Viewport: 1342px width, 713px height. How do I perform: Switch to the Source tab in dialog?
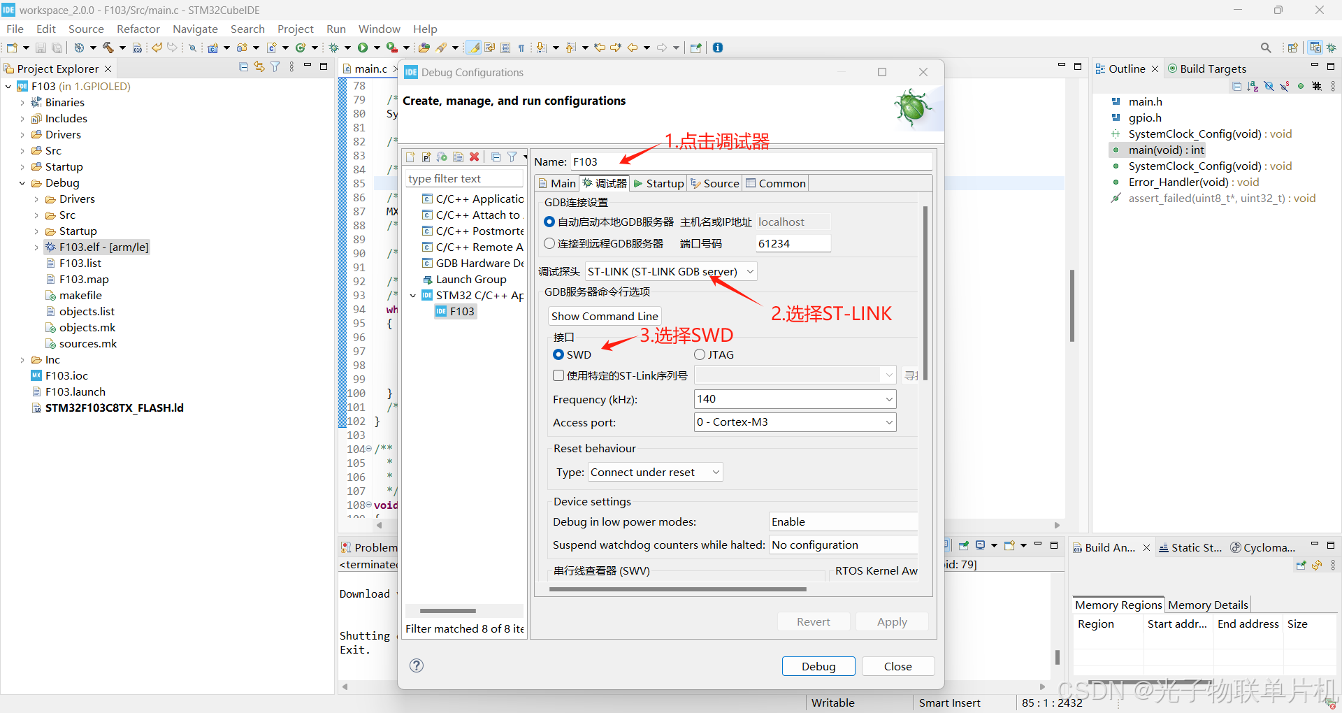[x=714, y=183]
